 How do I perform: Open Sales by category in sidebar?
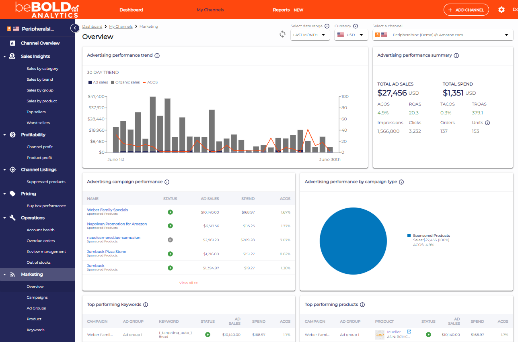(43, 69)
